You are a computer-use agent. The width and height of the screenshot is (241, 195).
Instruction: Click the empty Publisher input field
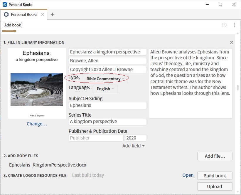coord(96,138)
